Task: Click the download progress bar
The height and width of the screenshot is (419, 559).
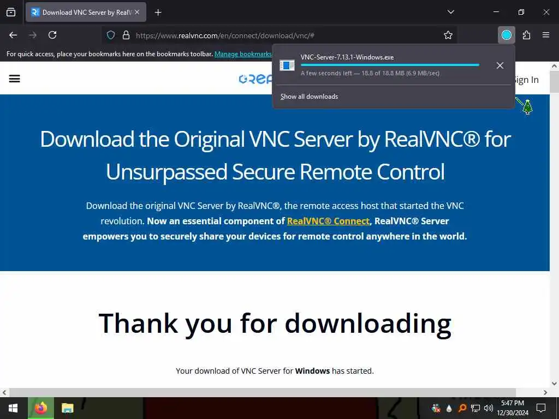Action: 390,65
